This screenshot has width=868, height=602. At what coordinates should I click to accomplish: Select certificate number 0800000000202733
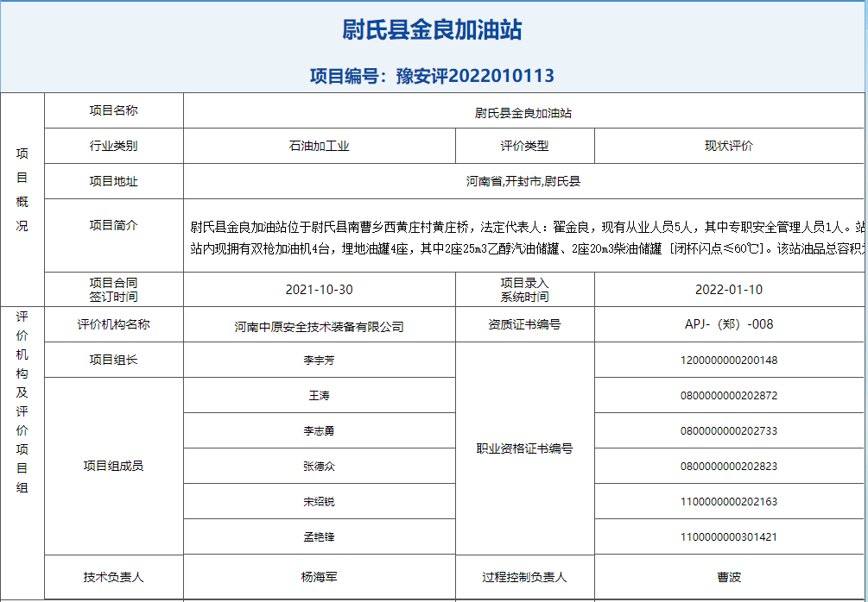[728, 431]
